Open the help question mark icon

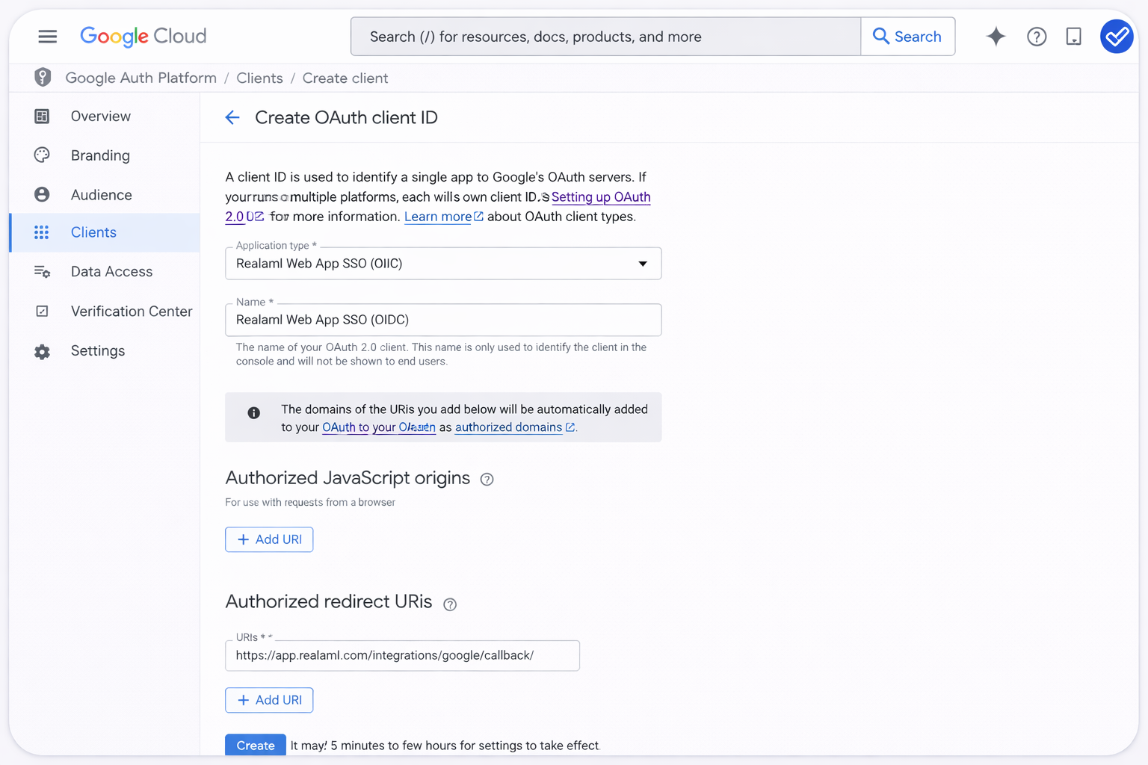coord(1036,37)
